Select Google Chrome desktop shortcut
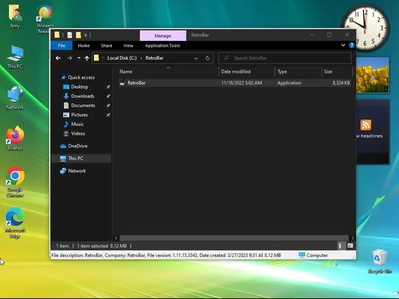The width and height of the screenshot is (399, 299). click(x=15, y=182)
